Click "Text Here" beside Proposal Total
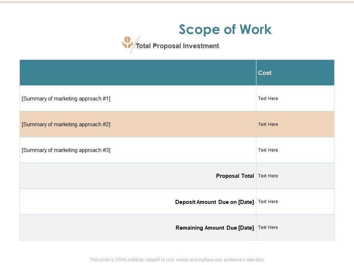Screen dimensions: 354x265 coord(268,176)
